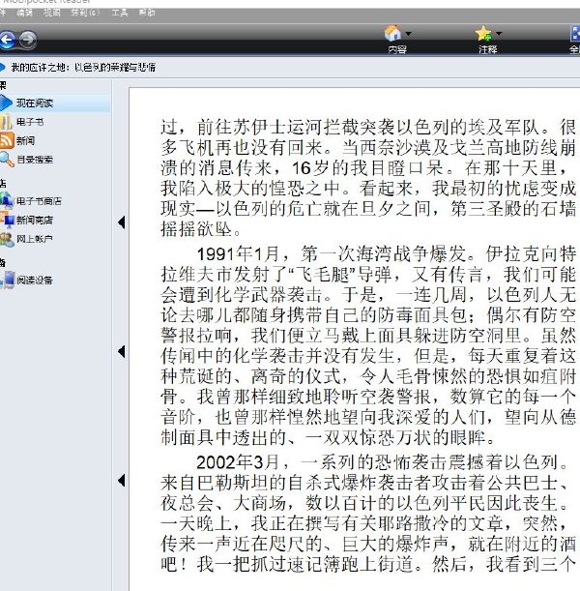The image size is (580, 591).
Task: Open the 视图 menu
Action: click(x=52, y=13)
